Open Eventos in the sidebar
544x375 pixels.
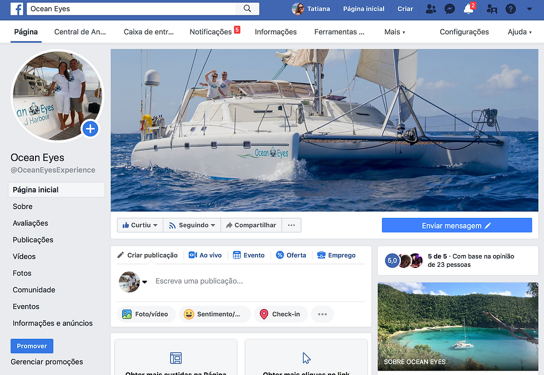click(x=26, y=306)
